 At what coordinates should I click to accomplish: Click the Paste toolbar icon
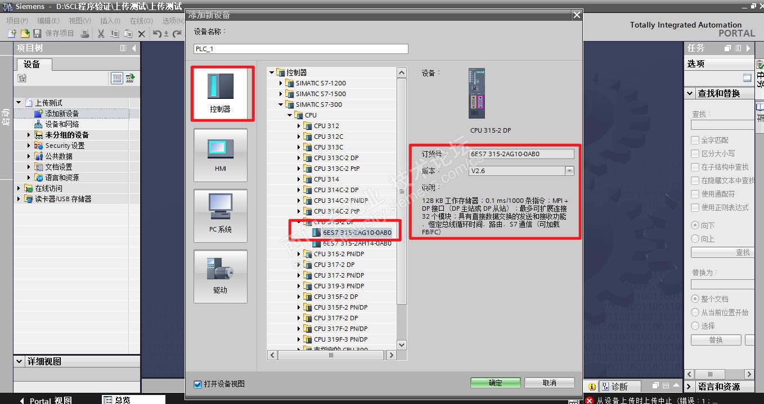click(128, 34)
